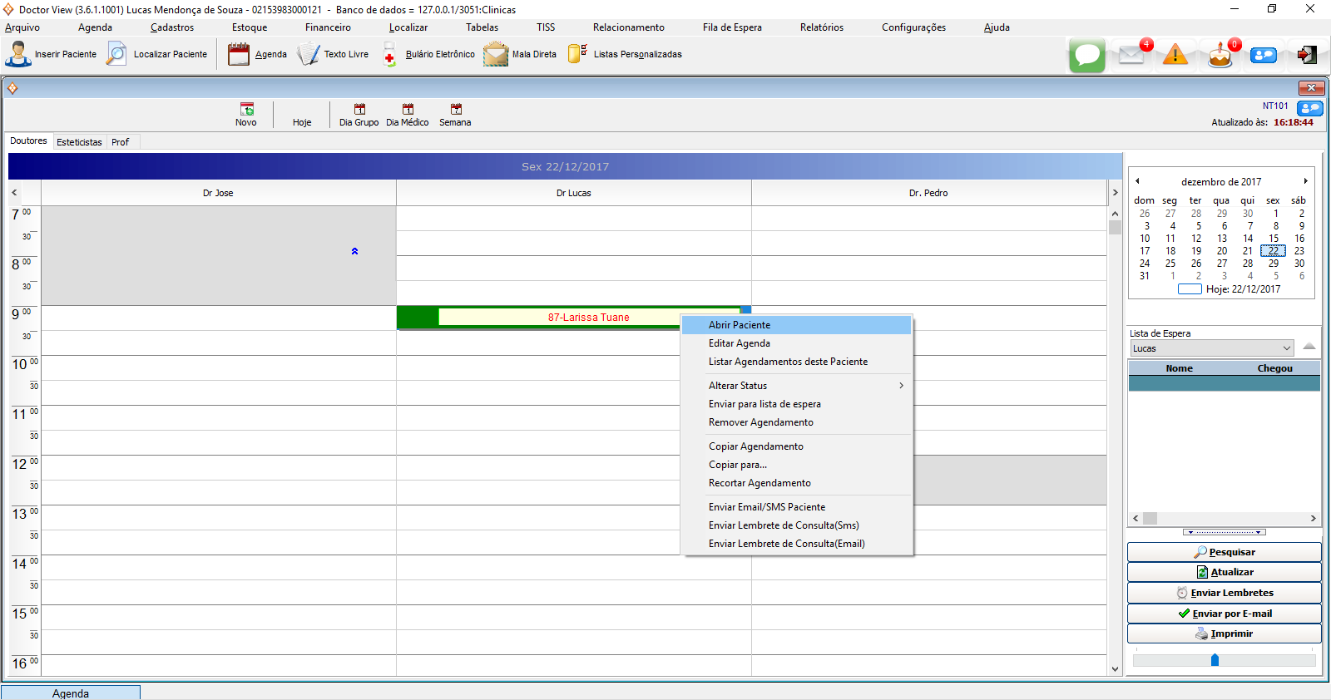
Task: Switch to Semana view
Action: (455, 115)
